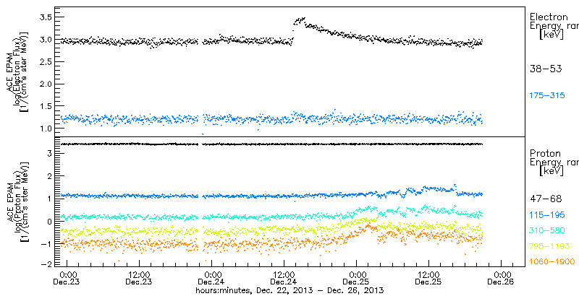This screenshot has height=296, width=579.
Task: Click the electron flux peak after 12:00 Dec.24
Action: tap(300, 20)
